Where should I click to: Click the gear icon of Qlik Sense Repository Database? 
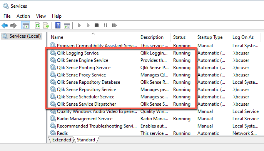[x=53, y=82]
